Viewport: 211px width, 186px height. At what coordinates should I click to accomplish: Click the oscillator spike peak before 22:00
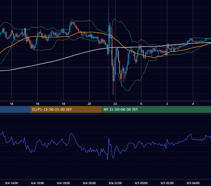109,138
